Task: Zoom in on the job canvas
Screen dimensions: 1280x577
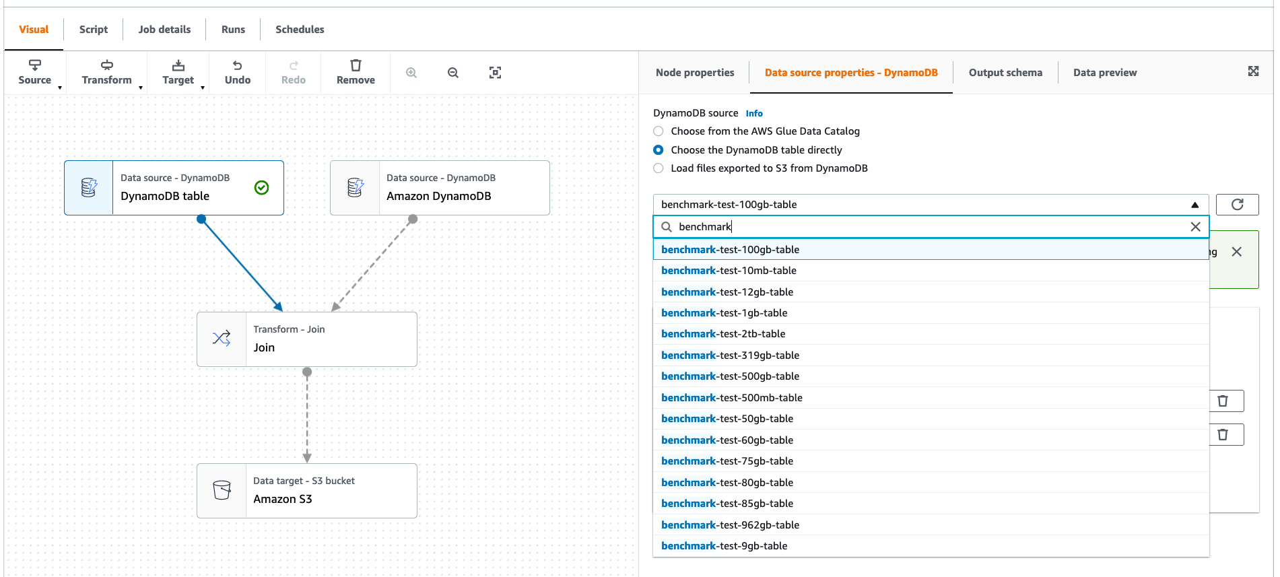Action: [411, 73]
